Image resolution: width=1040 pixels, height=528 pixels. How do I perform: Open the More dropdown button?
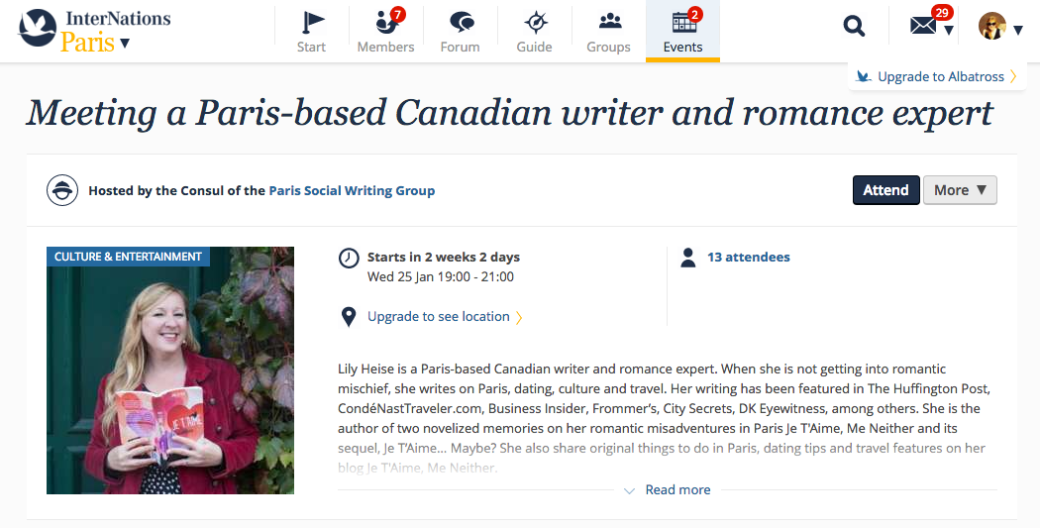[x=960, y=190]
